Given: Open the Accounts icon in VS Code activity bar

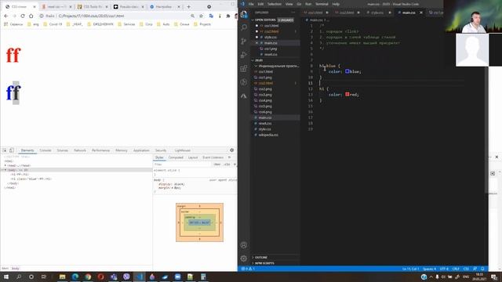Looking at the screenshot, I should tap(244, 245).
